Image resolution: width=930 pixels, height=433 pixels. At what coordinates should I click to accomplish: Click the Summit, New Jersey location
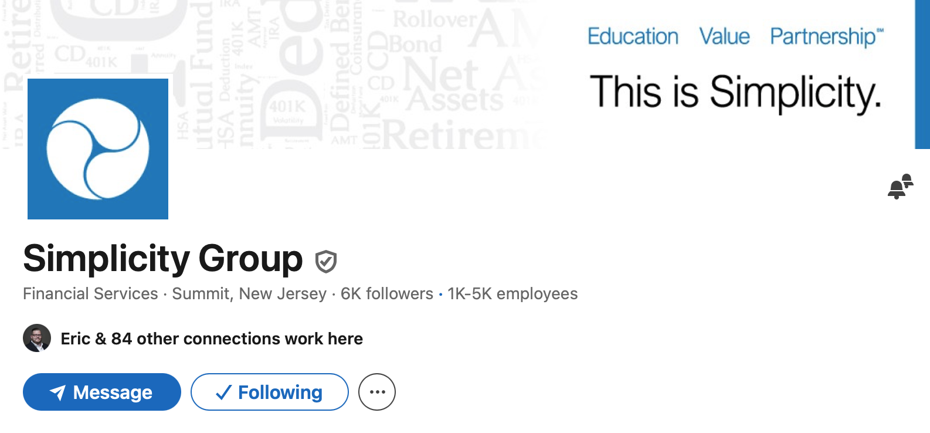[249, 293]
